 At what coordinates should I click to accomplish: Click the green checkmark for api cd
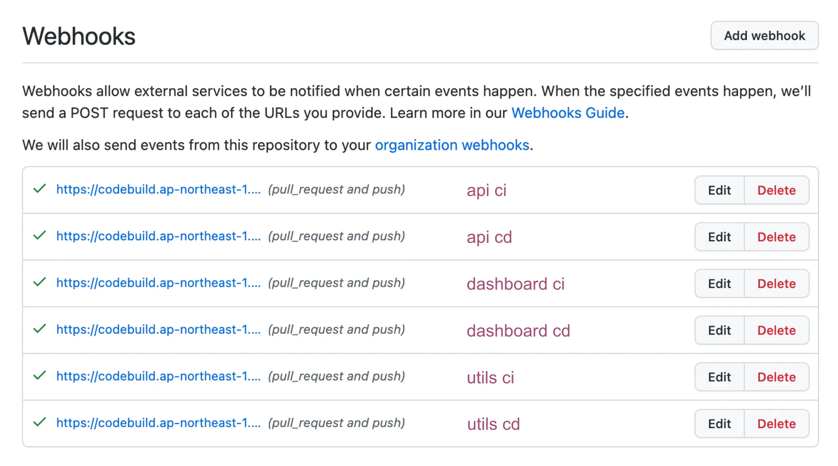tap(39, 236)
